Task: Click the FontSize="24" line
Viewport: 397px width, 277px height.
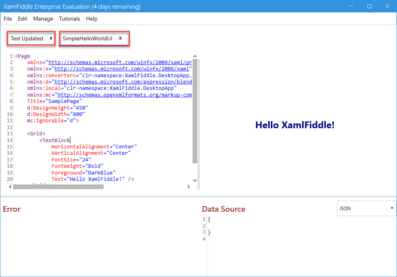Action: click(71, 159)
